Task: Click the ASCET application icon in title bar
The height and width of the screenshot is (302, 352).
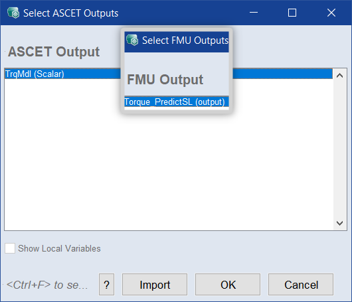Action: 13,13
